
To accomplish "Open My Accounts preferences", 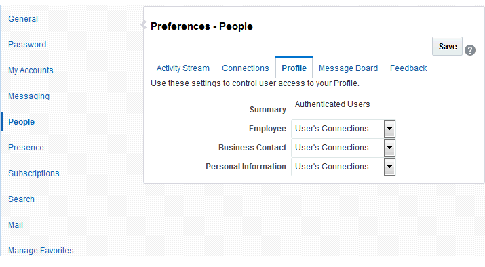I will click(x=31, y=70).
